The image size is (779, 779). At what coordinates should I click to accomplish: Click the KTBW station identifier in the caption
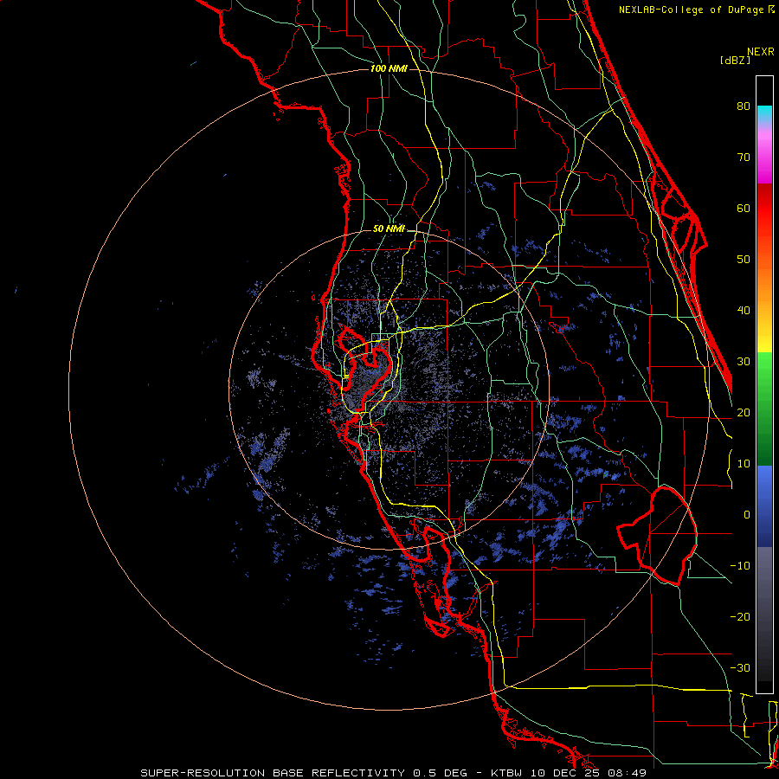tap(507, 773)
